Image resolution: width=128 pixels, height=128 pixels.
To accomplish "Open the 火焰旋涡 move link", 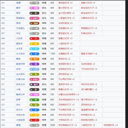I will (x=20, y=120).
